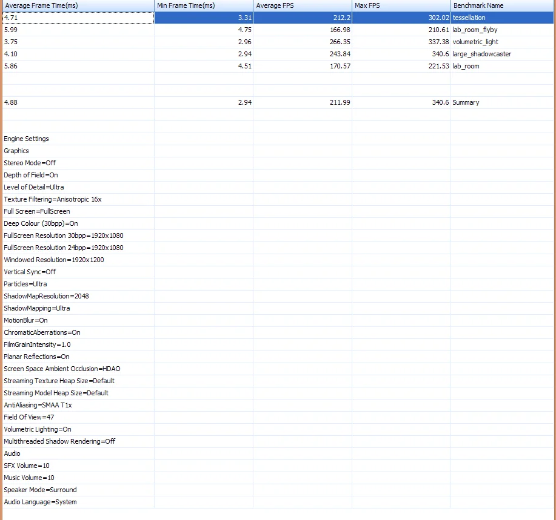The height and width of the screenshot is (520, 556).
Task: Click the lab_room_flyby benchmark cell
Action: tap(502, 30)
